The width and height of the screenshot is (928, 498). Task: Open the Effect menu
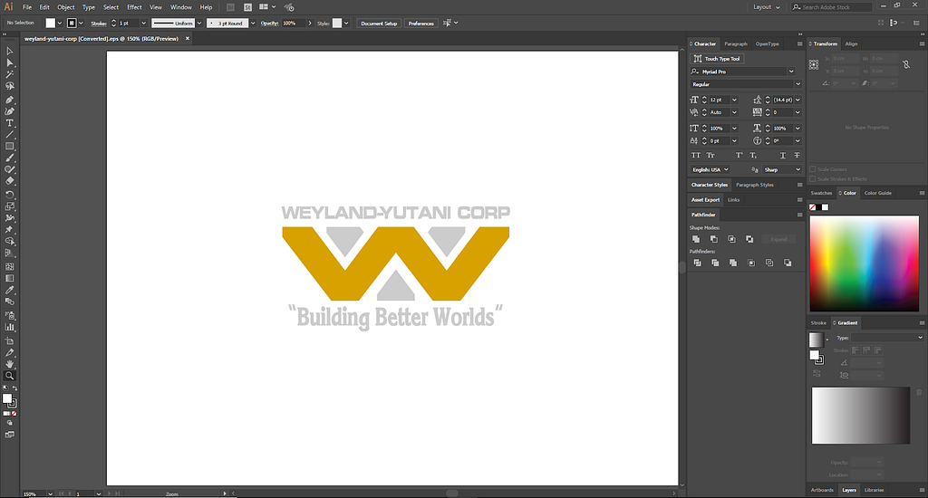[134, 7]
